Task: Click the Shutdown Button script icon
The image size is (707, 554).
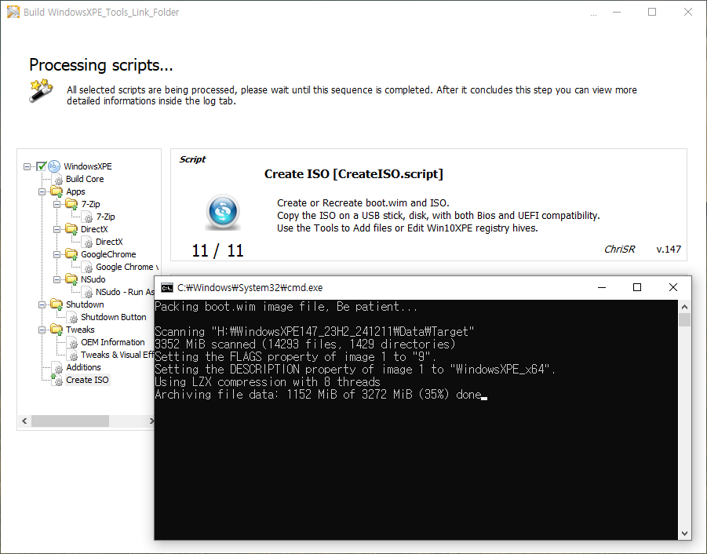Action: pos(72,318)
